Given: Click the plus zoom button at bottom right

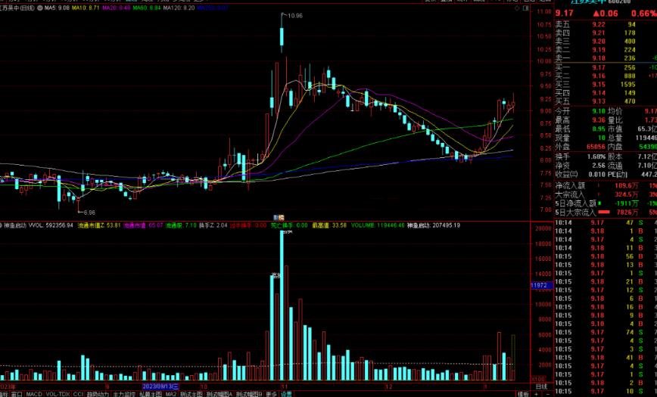Looking at the screenshot, I should [x=537, y=394].
